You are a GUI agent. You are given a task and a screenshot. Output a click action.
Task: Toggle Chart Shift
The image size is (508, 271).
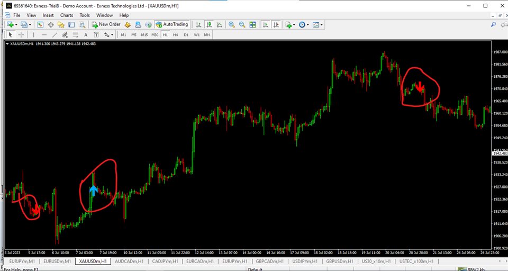click(x=276, y=25)
